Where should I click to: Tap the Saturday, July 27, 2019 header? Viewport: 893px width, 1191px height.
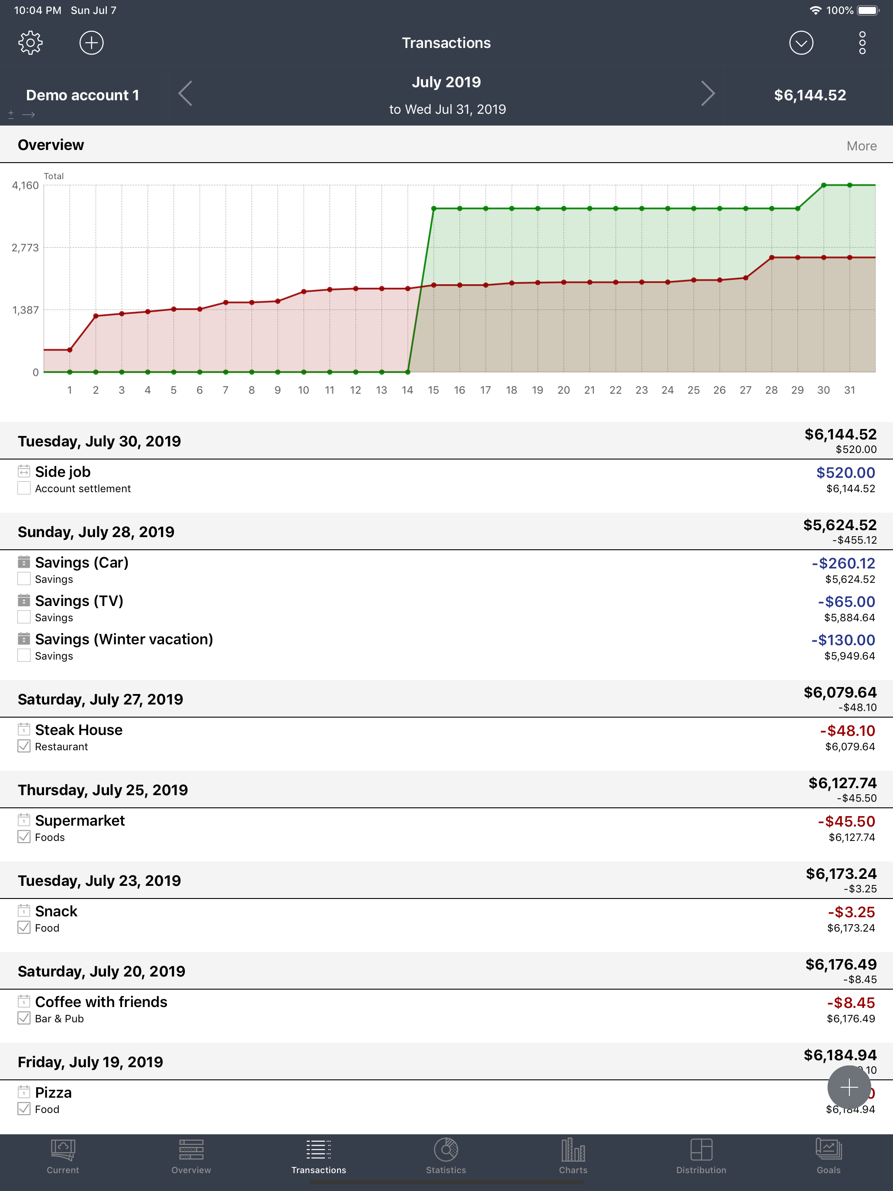point(446,699)
